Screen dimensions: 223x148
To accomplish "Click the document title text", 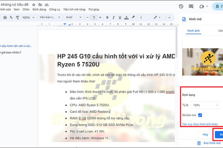I will [14, 5].
